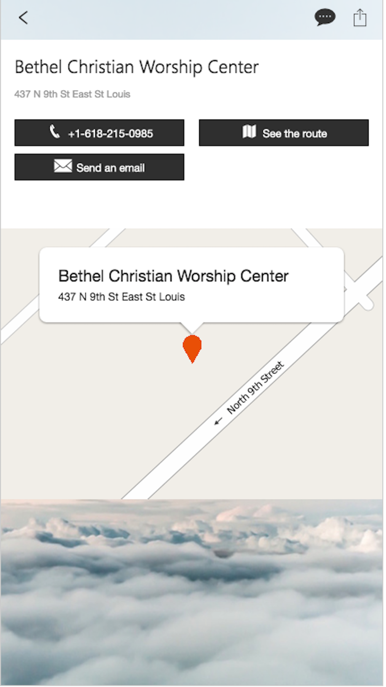Viewport: 386px width, 687px height.
Task: Call +1-618-215-0985
Action: [x=99, y=133]
